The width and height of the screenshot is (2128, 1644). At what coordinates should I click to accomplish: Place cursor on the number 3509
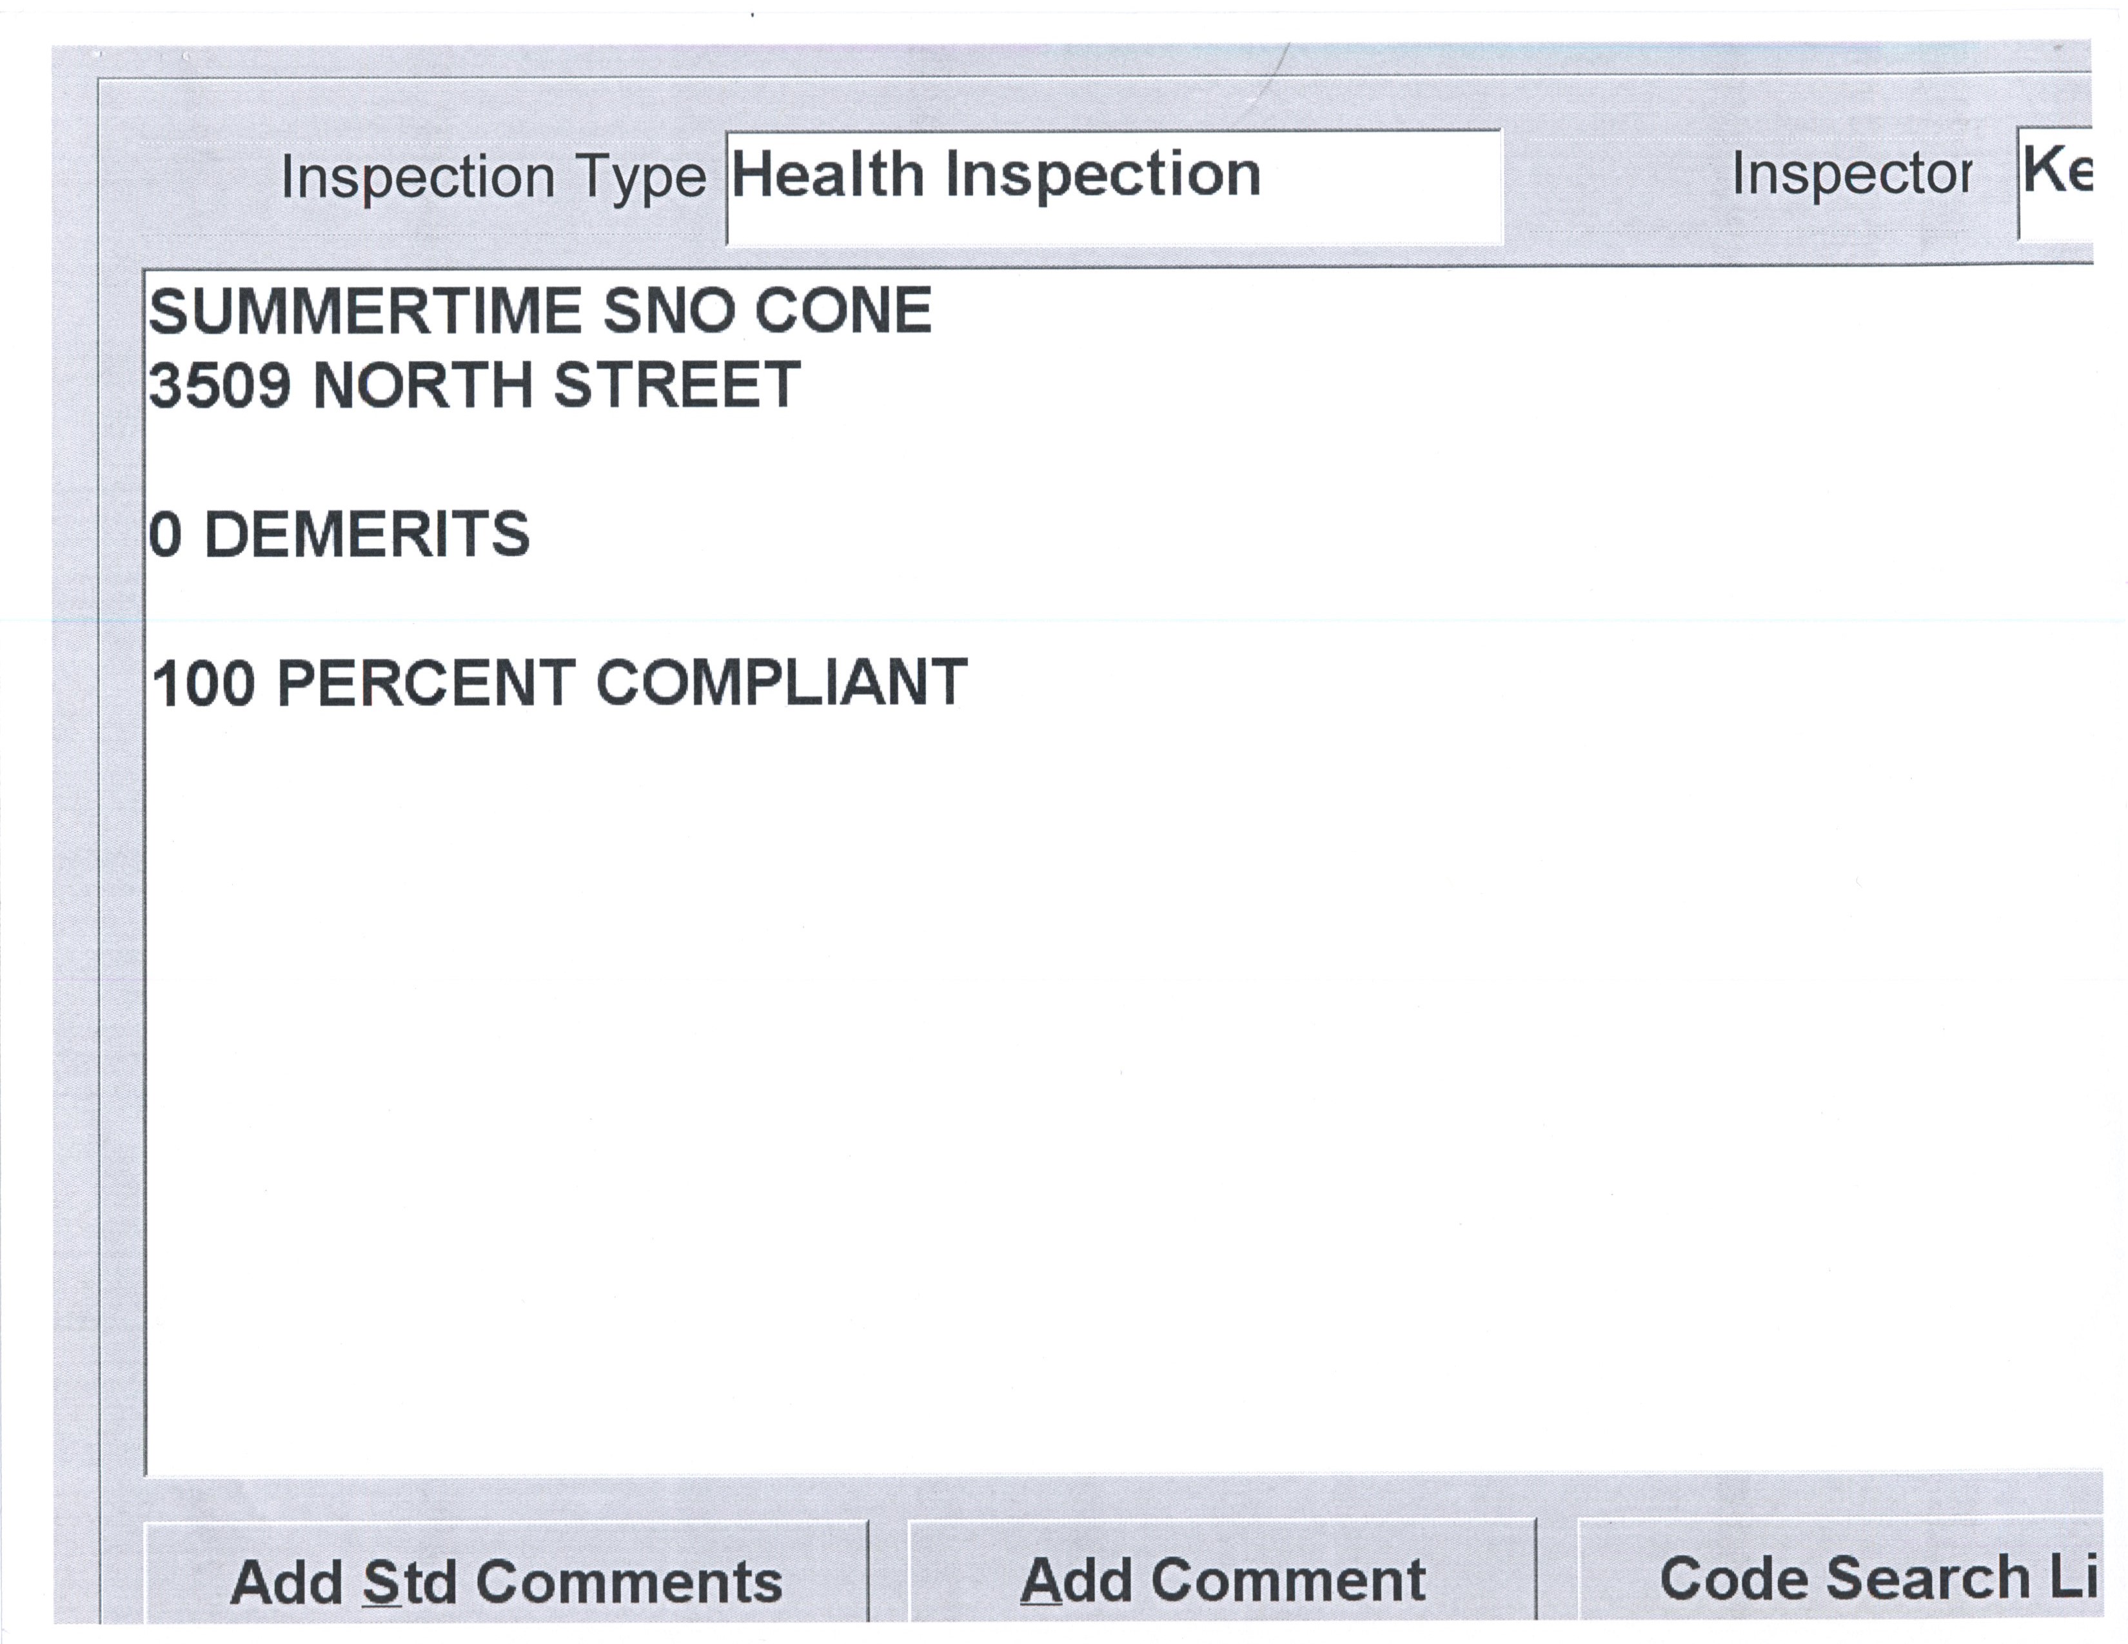(220, 385)
